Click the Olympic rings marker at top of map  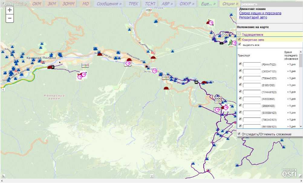click(x=148, y=10)
